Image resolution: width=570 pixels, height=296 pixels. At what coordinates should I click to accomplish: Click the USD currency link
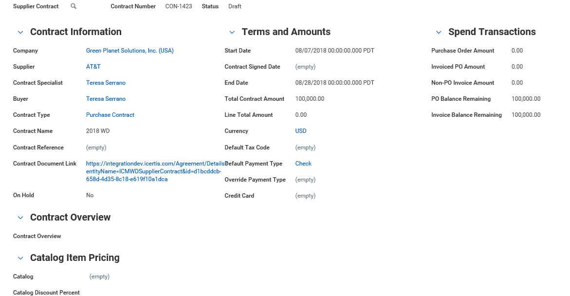point(301,131)
